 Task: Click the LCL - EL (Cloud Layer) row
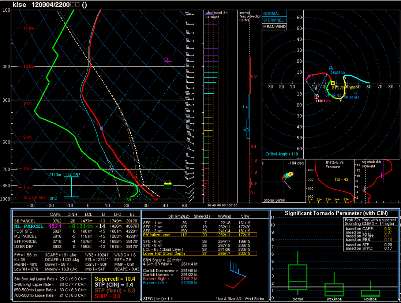pos(197,249)
